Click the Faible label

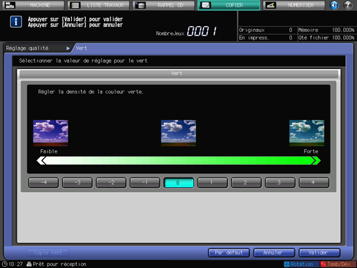point(49,151)
